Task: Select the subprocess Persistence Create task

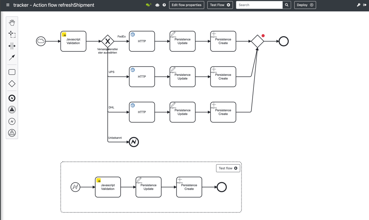Action: 189,187
